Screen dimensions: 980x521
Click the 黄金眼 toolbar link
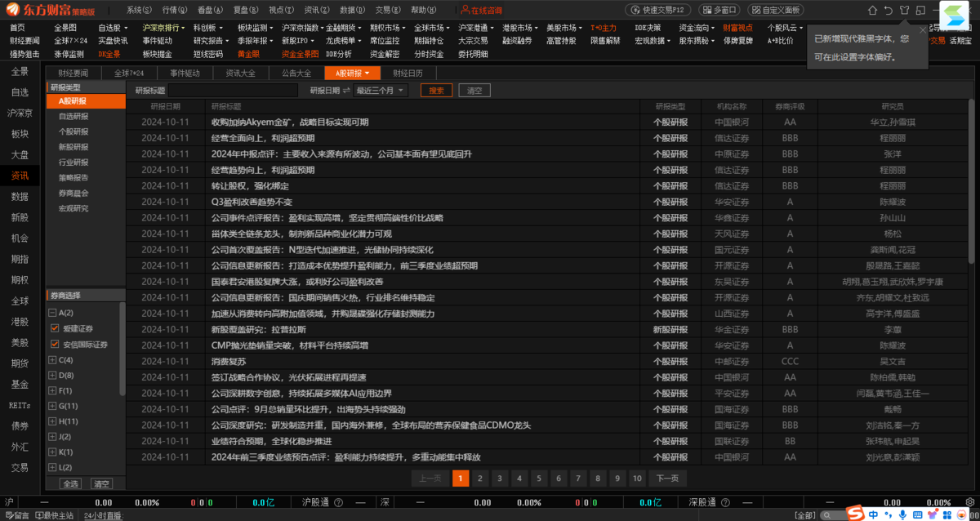pyautogui.click(x=248, y=54)
